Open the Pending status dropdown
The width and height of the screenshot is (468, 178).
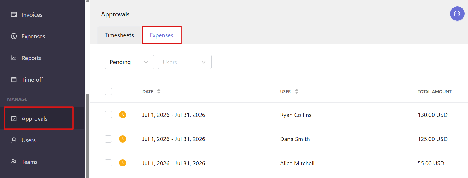[x=129, y=62]
